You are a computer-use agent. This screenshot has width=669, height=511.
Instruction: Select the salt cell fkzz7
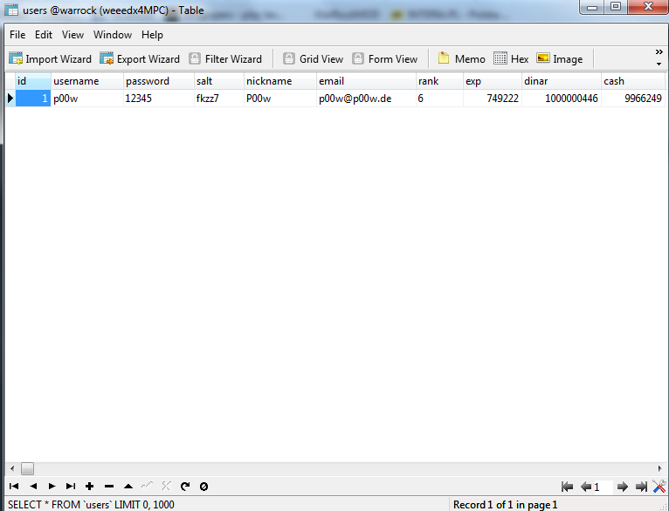click(x=219, y=99)
